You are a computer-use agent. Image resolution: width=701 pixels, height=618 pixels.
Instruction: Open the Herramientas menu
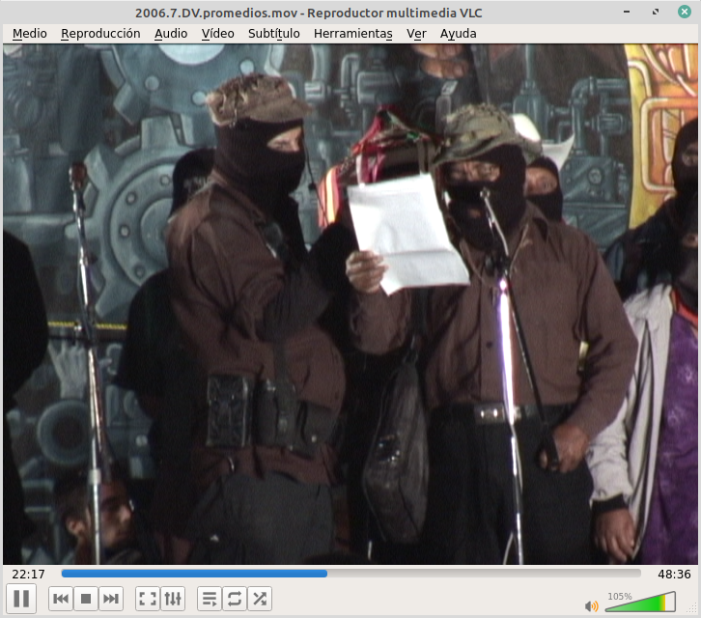352,33
